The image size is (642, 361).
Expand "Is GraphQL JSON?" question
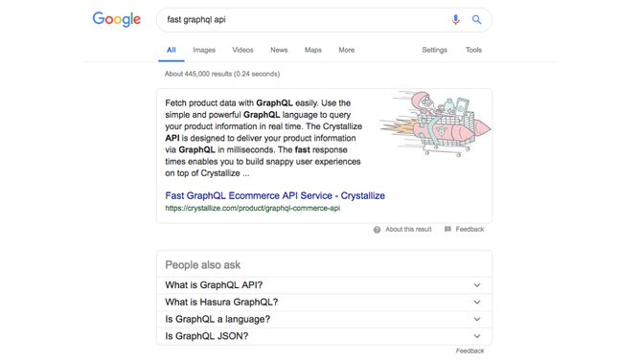pyautogui.click(x=324, y=336)
